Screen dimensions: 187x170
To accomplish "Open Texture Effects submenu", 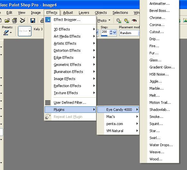I will coord(70,93).
